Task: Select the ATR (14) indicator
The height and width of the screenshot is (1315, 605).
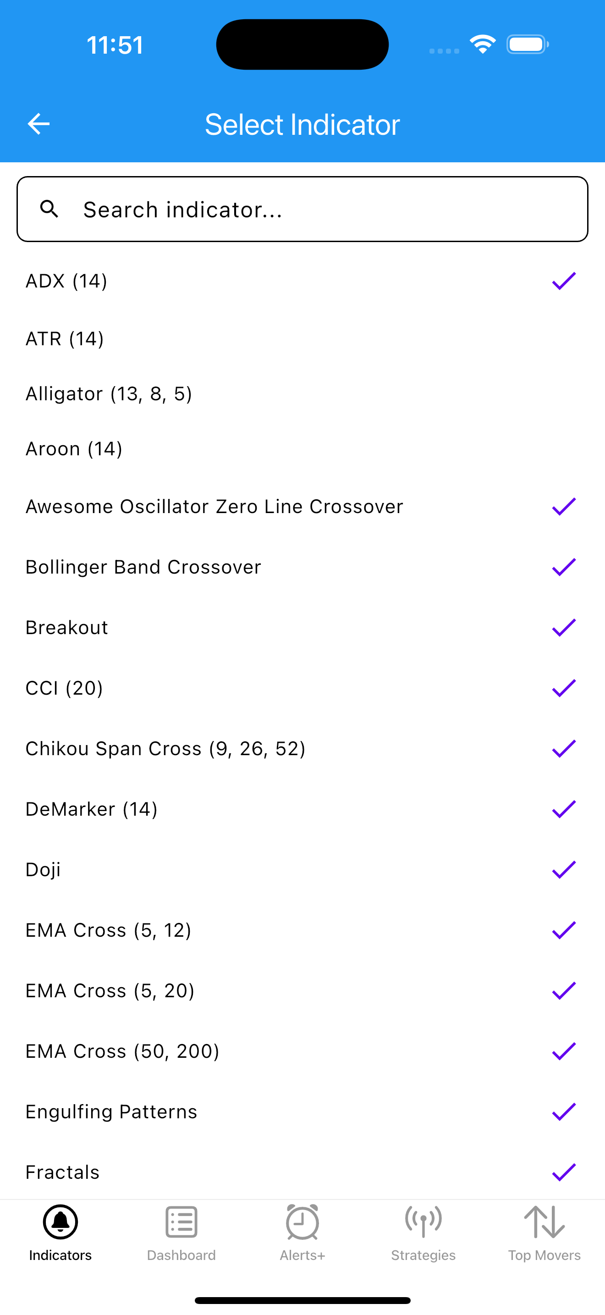Action: pos(302,338)
